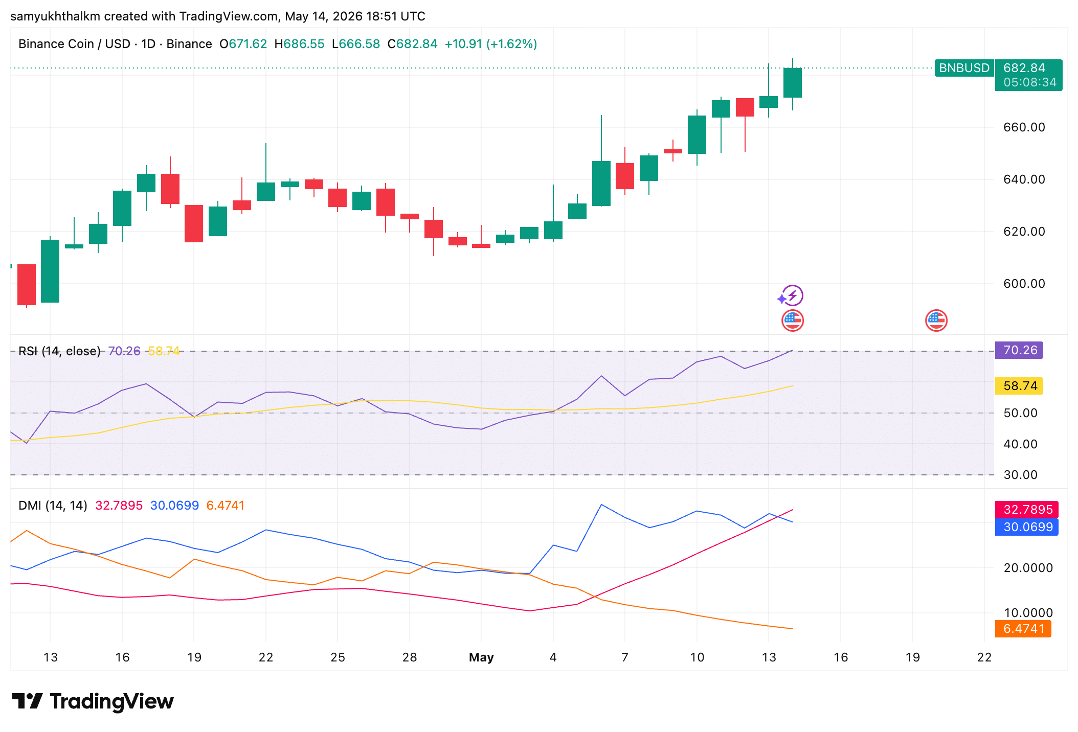Viewport: 1078px width, 732px height.
Task: Click the US flag event icon near May 20
Action: point(936,321)
